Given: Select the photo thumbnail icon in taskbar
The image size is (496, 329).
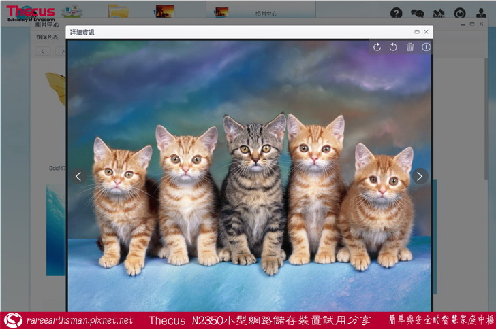Looking at the screenshot, I should (x=164, y=12).
